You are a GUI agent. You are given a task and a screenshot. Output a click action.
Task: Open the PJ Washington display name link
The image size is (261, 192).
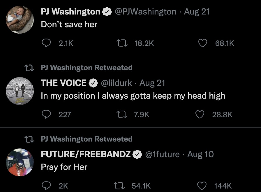[x=70, y=12]
